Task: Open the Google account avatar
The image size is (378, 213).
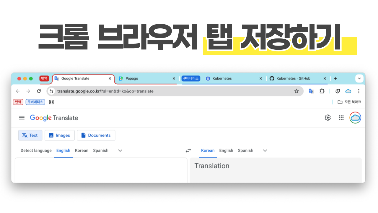Action: 355,118
